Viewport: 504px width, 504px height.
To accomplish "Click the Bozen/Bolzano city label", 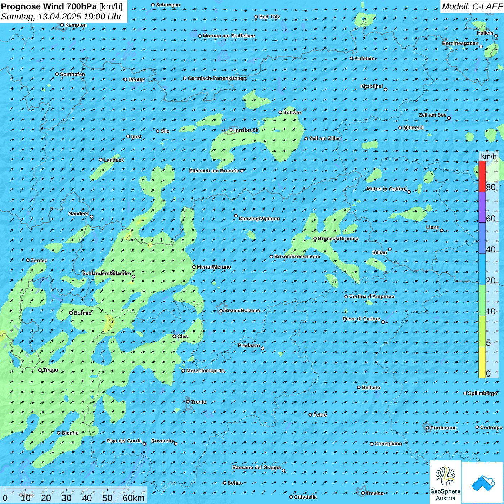I will click(242, 310).
